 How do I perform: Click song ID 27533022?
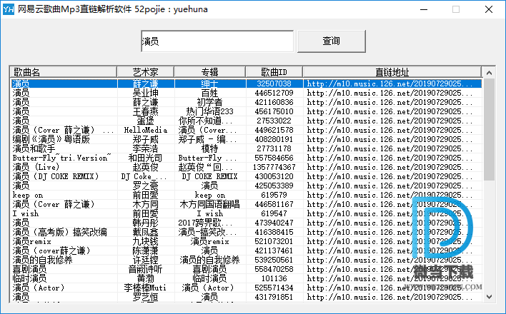[274, 121]
